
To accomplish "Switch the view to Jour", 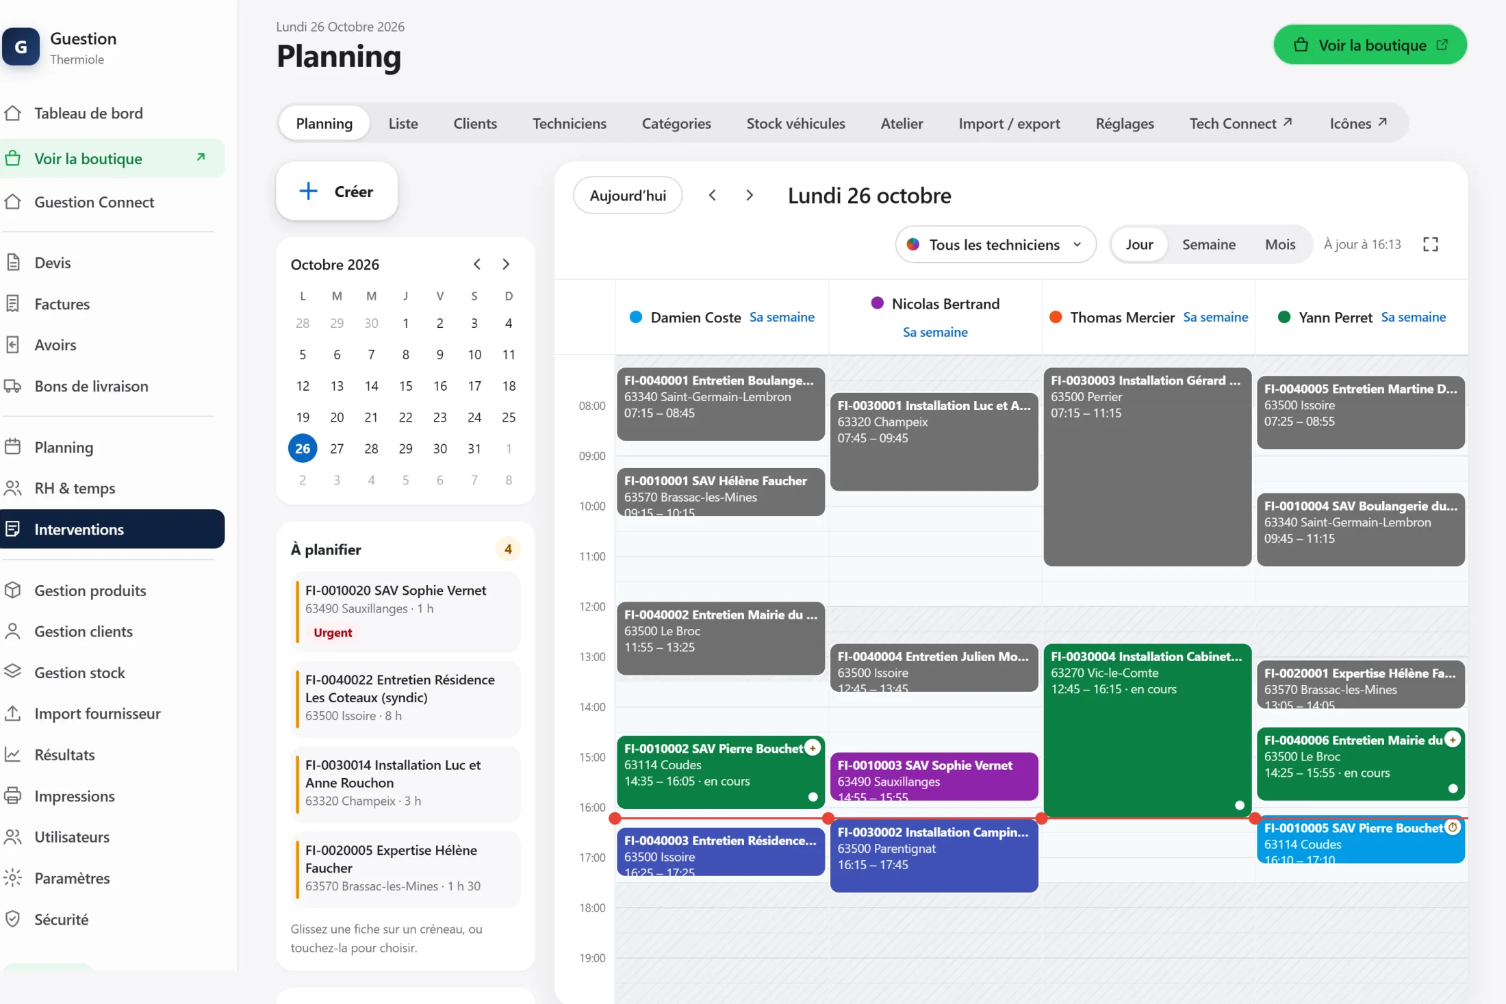I will 1139,244.
